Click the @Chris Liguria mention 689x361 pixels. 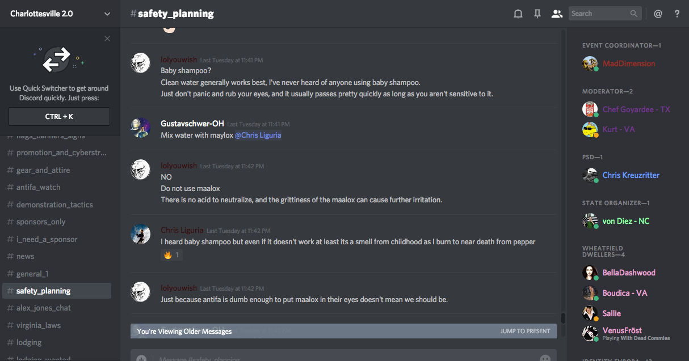[258, 135]
